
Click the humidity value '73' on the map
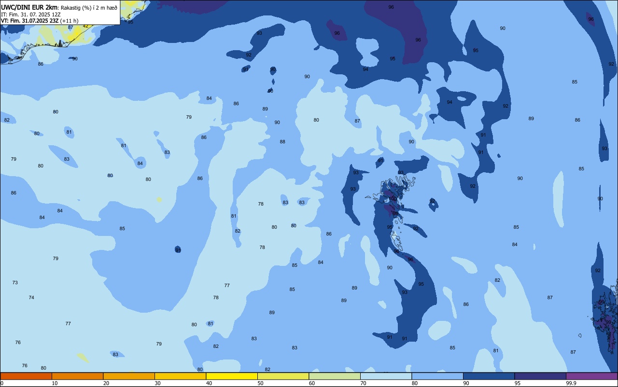pos(15,283)
